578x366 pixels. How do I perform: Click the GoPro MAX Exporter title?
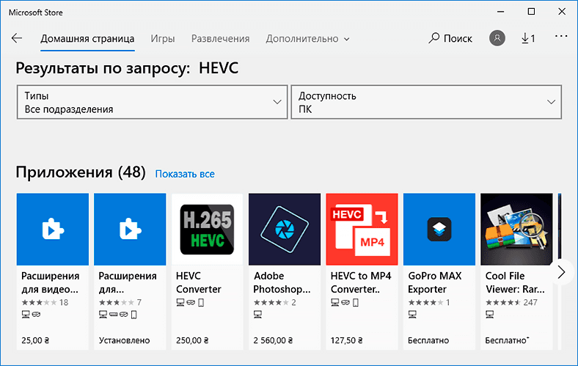point(435,282)
